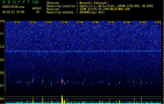Click the large pink meteor echo near 0744
The image size is (164, 104).
pyautogui.click(x=62, y=81)
